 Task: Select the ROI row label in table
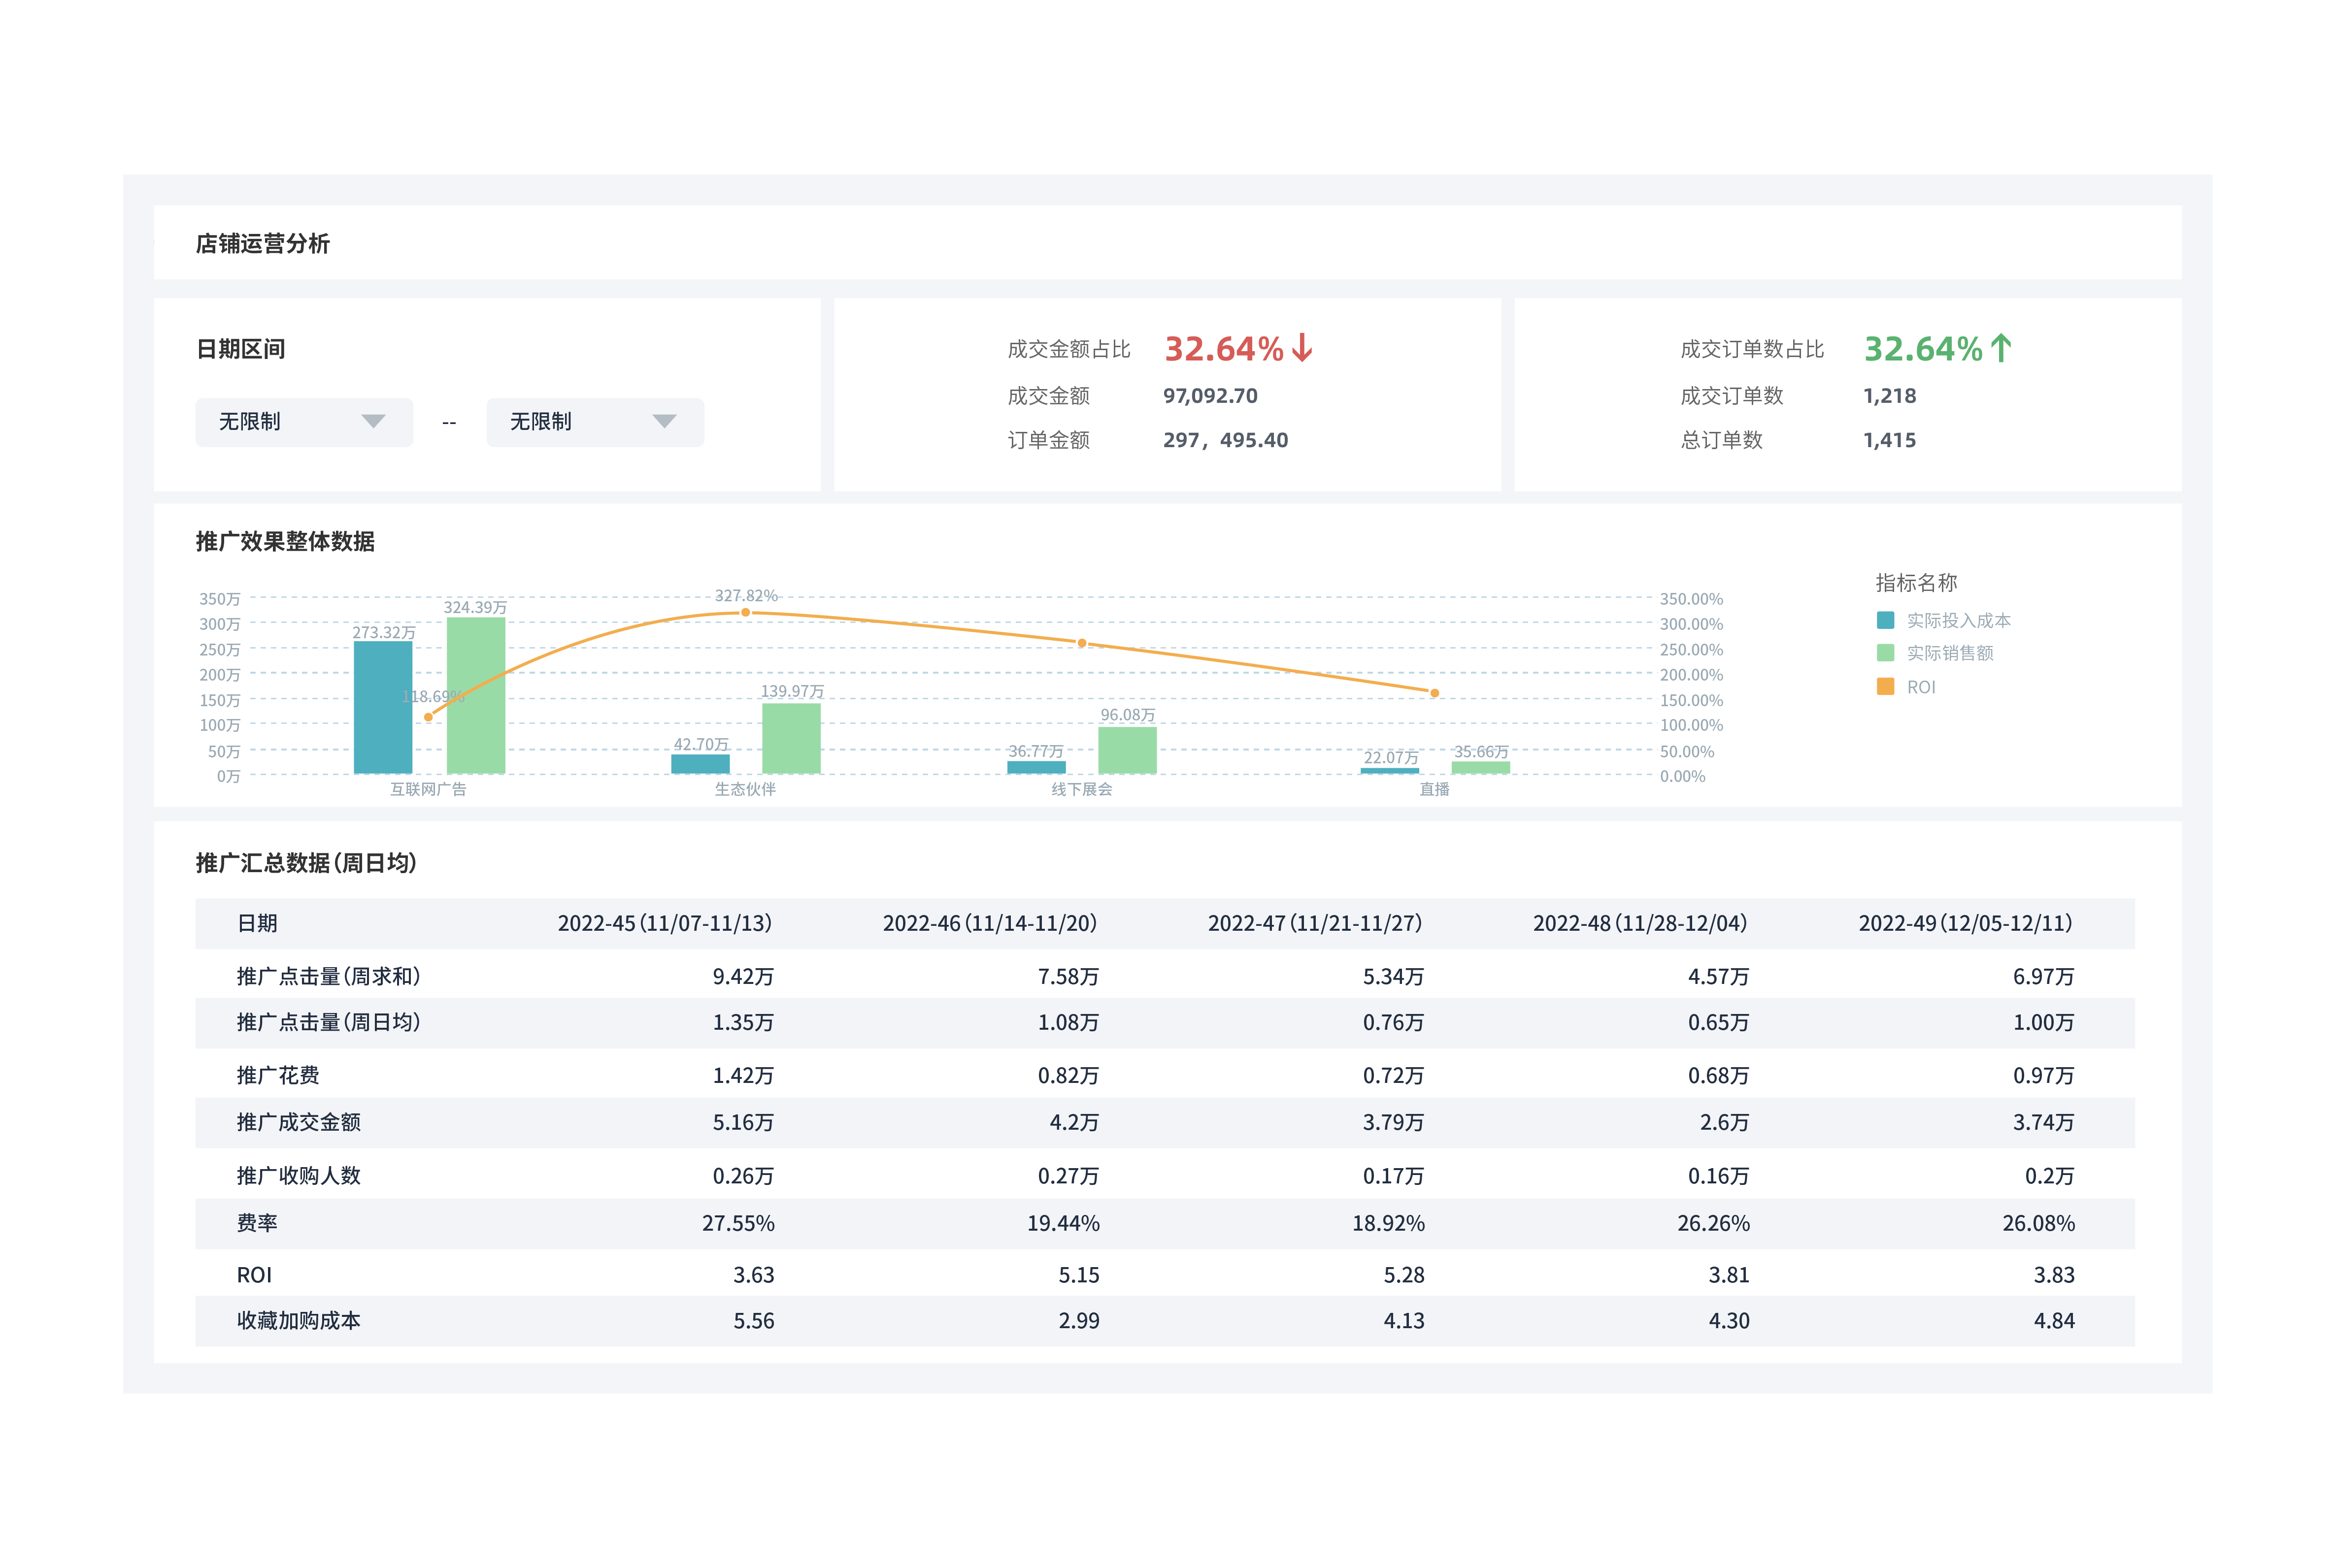(254, 1276)
